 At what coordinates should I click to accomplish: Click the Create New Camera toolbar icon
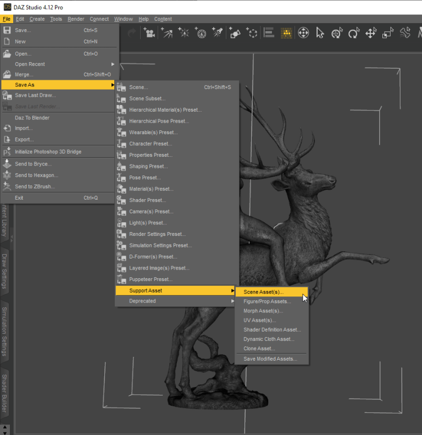(149, 33)
